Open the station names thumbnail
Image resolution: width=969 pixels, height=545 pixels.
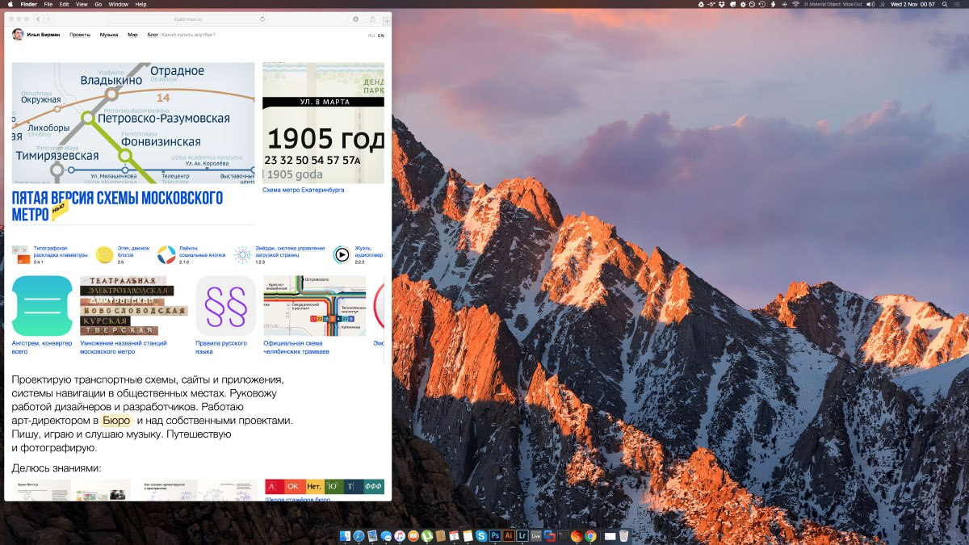point(133,306)
